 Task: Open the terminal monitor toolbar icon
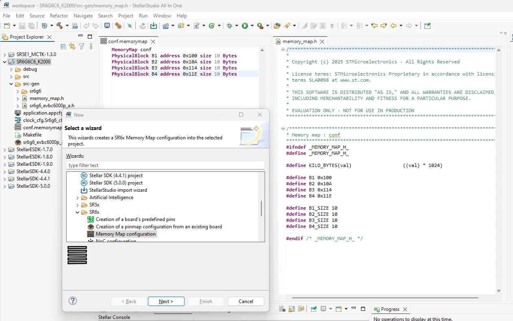tap(107, 26)
